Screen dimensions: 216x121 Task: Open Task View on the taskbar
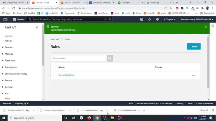tap(73, 118)
